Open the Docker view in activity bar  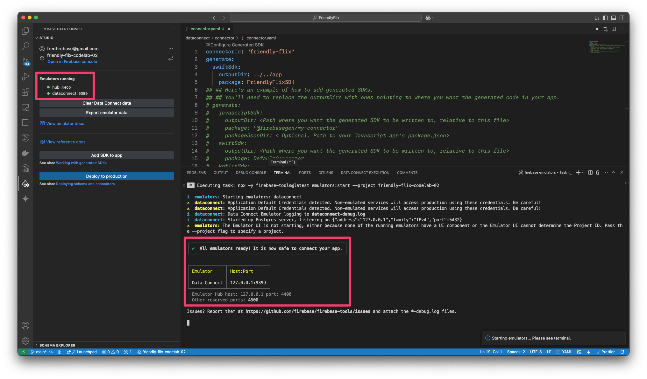pos(25,153)
